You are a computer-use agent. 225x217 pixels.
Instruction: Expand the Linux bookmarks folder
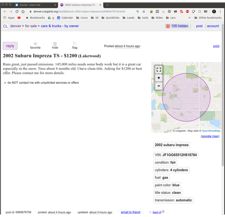click(82, 18)
